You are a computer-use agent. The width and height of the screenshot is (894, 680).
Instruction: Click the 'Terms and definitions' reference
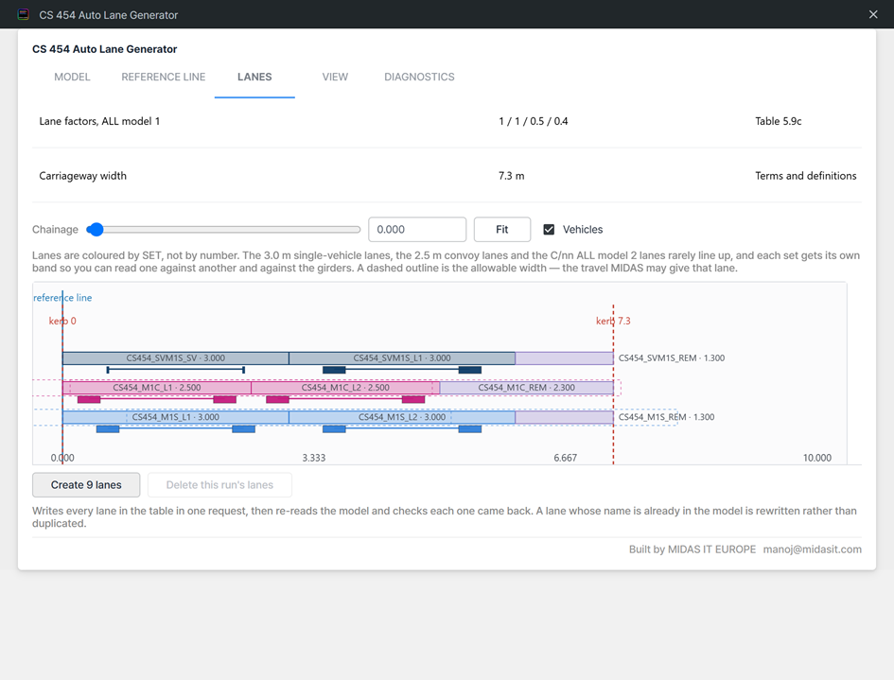point(806,176)
